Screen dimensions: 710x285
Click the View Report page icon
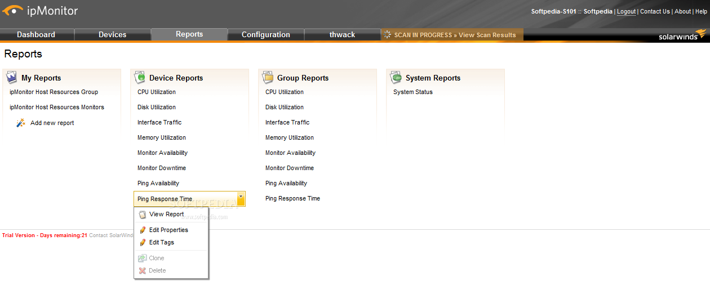coord(143,215)
